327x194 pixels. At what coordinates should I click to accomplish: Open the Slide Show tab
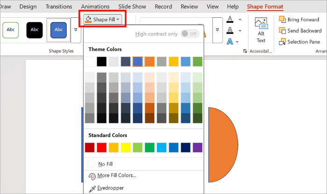tap(132, 7)
